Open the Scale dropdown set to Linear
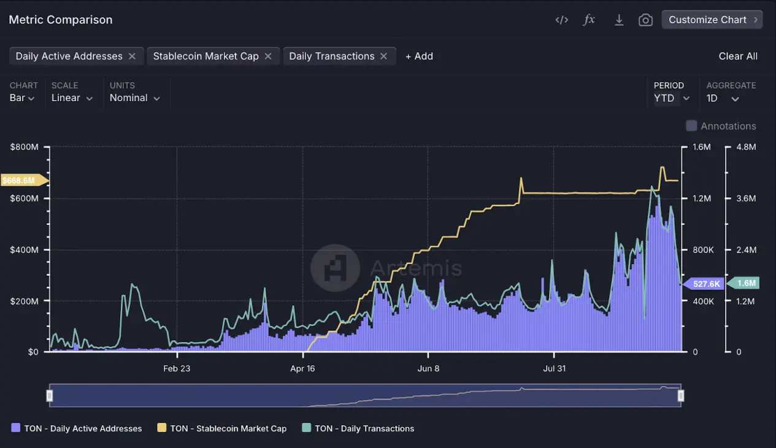 [x=72, y=97]
